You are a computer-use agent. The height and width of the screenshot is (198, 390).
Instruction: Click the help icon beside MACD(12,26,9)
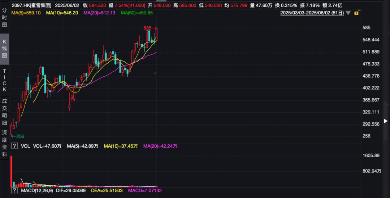coord(14,190)
